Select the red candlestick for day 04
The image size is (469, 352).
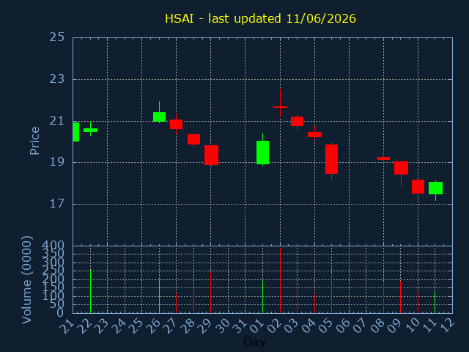coord(314,134)
